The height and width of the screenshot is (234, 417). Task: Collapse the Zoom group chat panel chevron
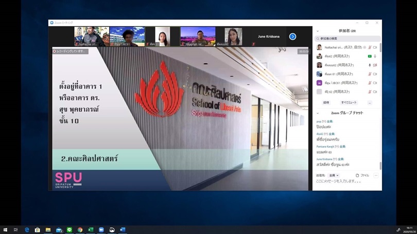click(318, 113)
